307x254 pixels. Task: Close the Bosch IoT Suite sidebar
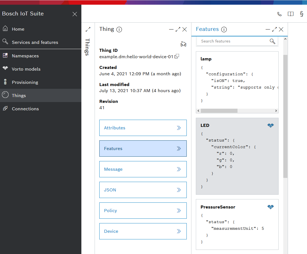[x=74, y=14]
